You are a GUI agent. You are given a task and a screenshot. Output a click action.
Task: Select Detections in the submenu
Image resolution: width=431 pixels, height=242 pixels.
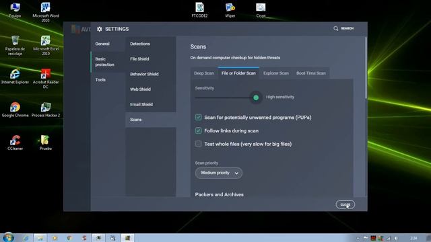click(151, 44)
